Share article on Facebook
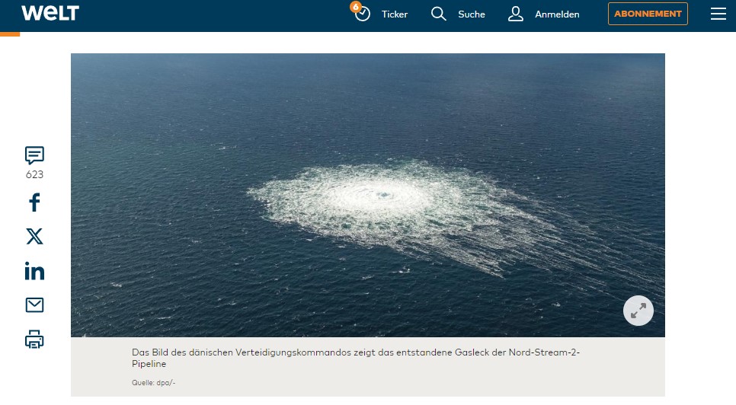This screenshot has height=405, width=736. coord(34,202)
